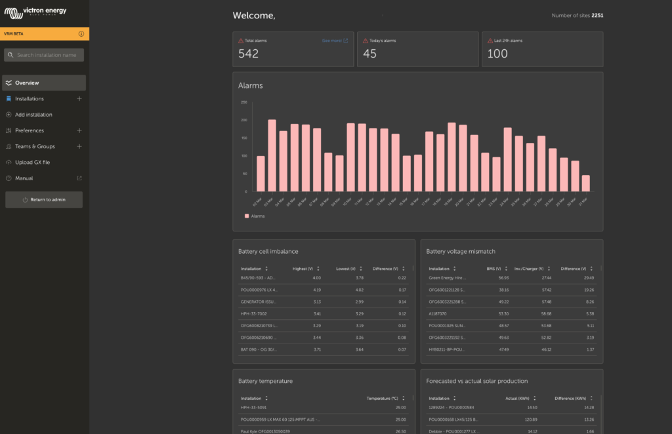The width and height of the screenshot is (672, 434).
Task: Click the Upload GX file cloud icon
Action: pyautogui.click(x=9, y=162)
